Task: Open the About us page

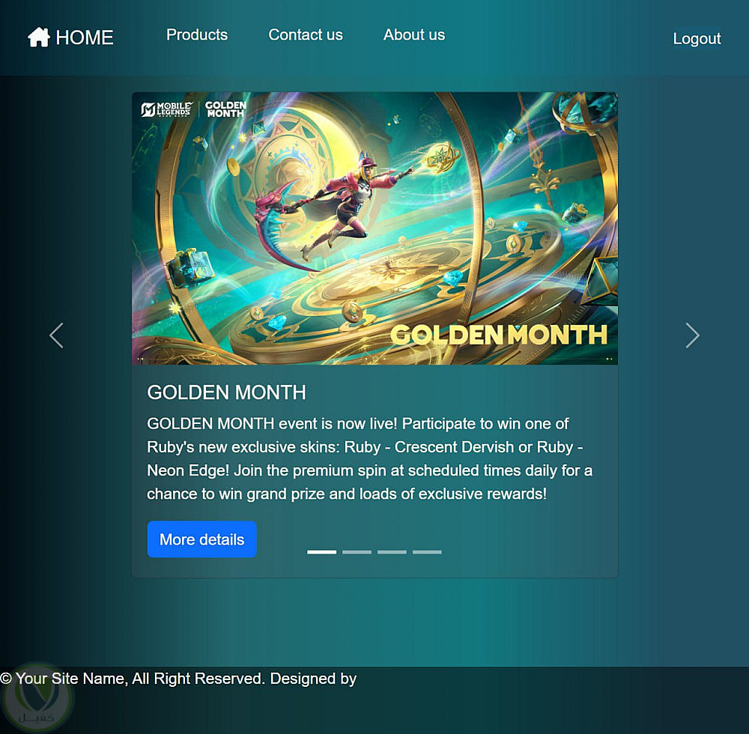Action: 413,35
